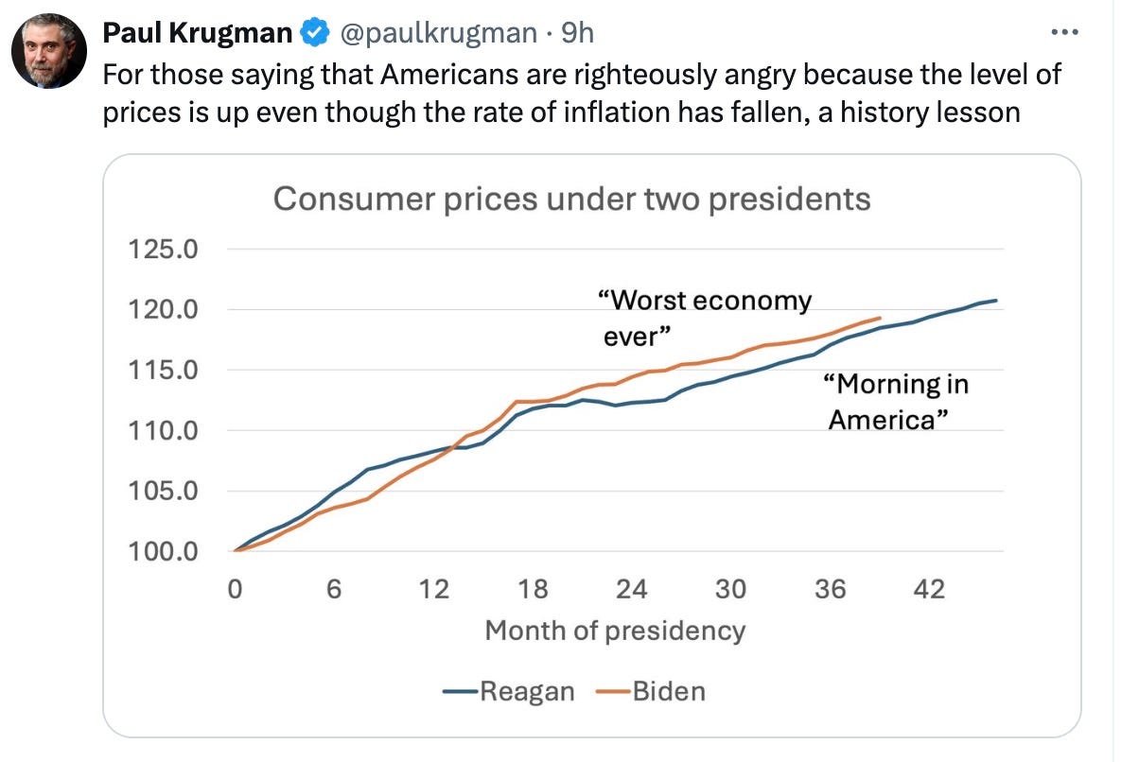This screenshot has width=1139, height=762.
Task: Open the three-dot more options menu
Action: [x=1065, y=32]
